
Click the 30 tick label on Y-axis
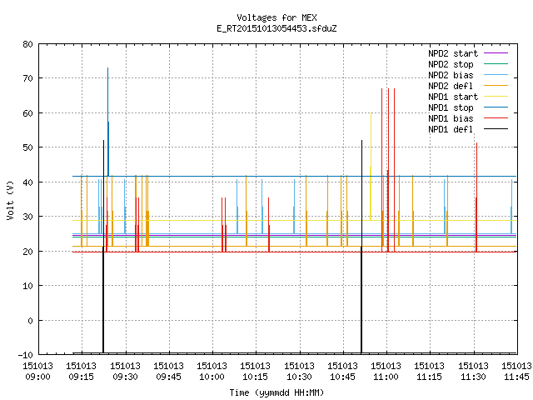click(x=28, y=217)
